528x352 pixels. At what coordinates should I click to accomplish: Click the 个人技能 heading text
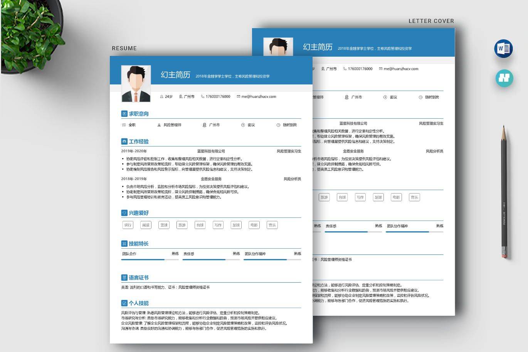[x=139, y=303]
